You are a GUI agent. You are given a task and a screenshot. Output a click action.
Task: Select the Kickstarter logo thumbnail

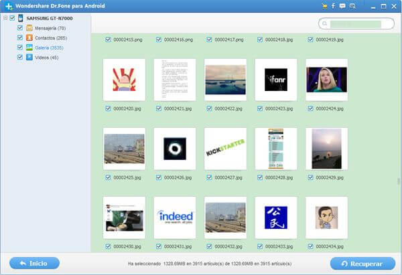point(225,149)
